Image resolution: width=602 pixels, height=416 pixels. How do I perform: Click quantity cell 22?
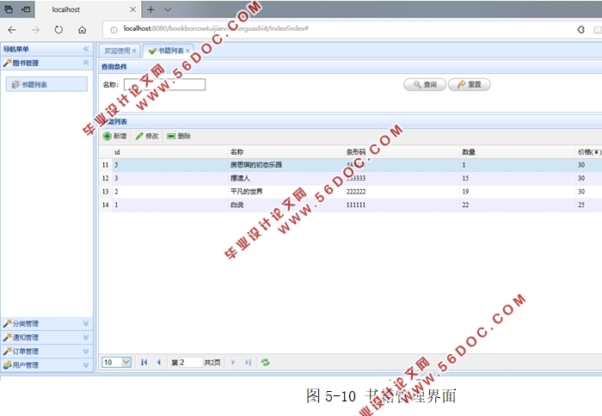(519, 205)
